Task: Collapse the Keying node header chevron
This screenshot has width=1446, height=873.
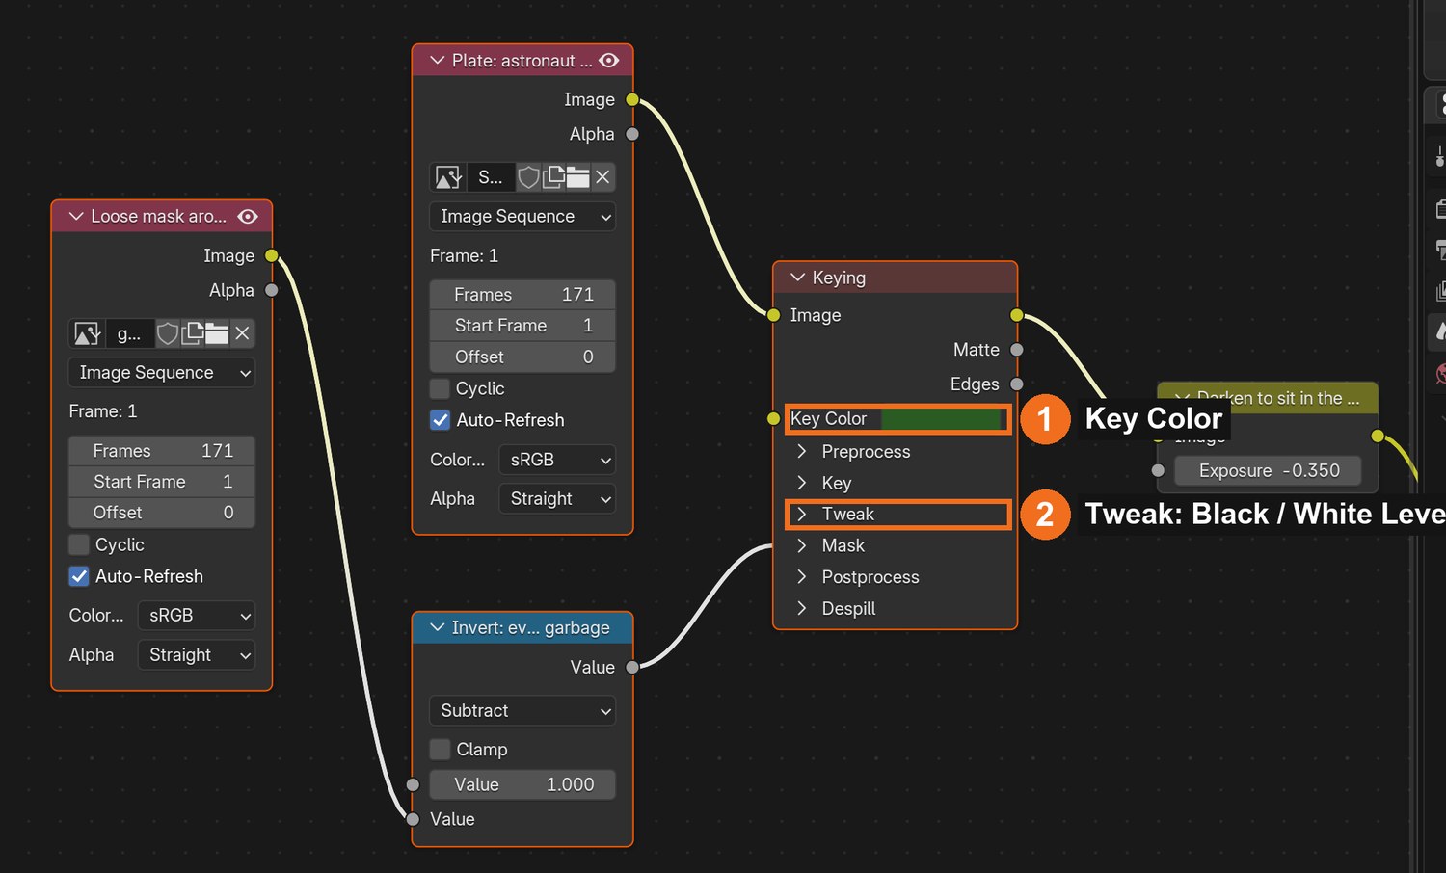Action: click(x=797, y=278)
